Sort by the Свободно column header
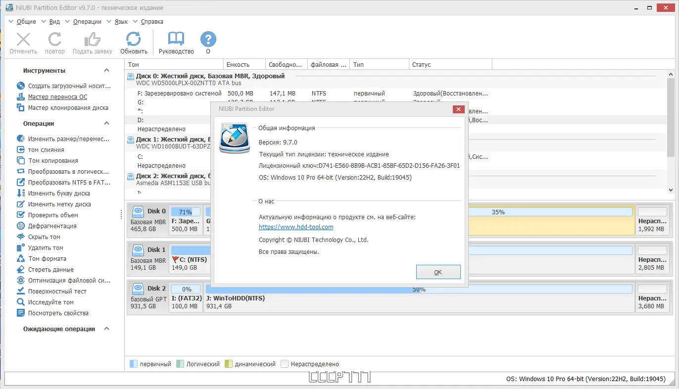The image size is (679, 389). pos(287,65)
